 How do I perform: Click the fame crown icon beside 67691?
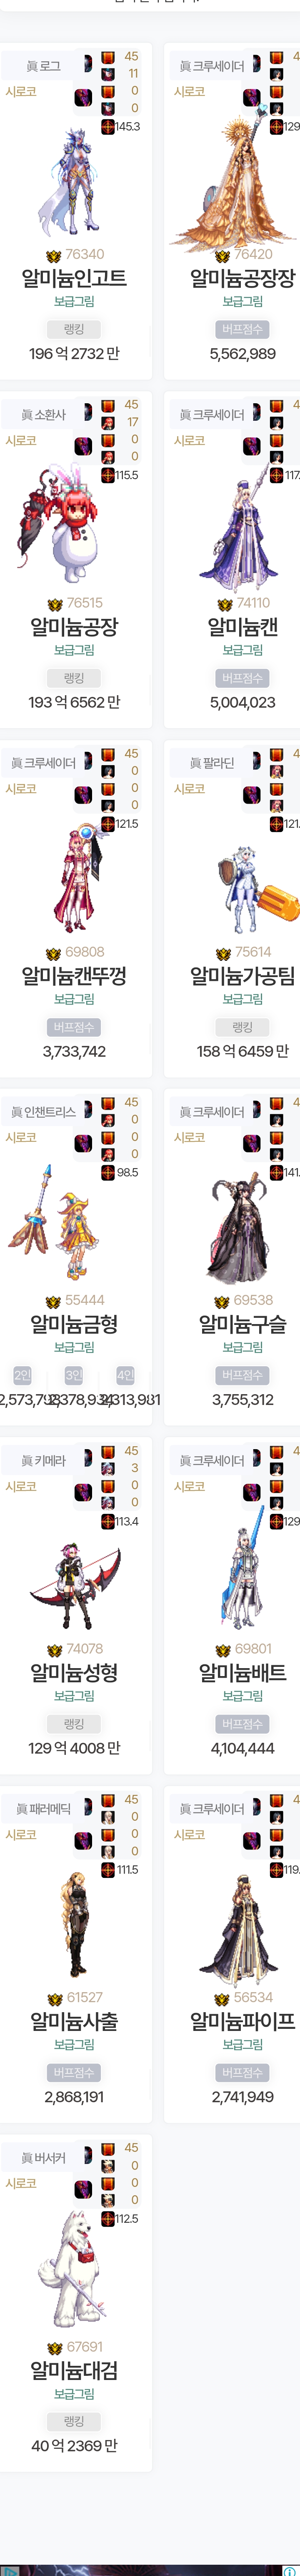pyautogui.click(x=55, y=2347)
